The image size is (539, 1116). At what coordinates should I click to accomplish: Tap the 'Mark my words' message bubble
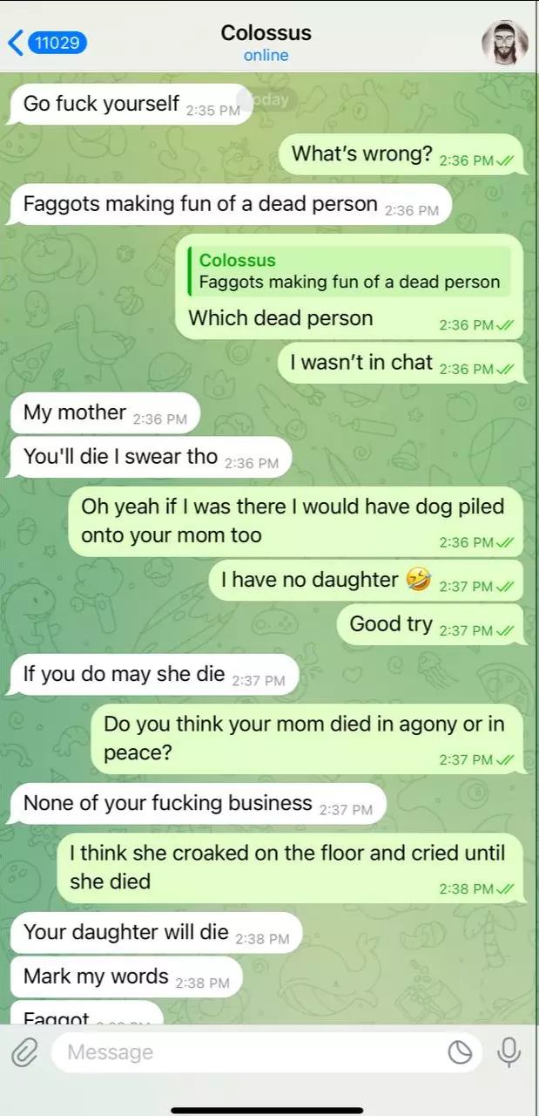125,976
